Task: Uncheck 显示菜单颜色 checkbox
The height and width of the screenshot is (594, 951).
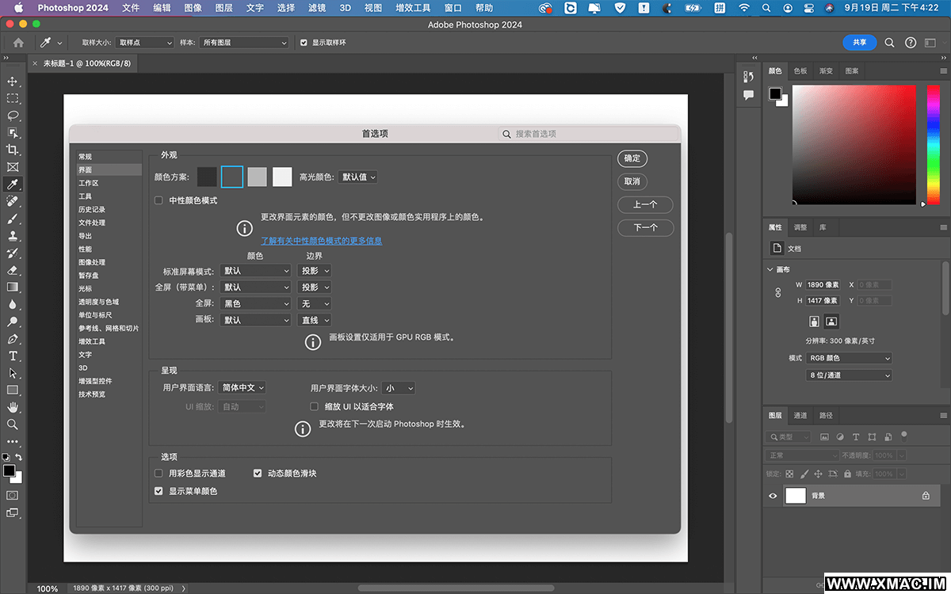Action: click(158, 491)
